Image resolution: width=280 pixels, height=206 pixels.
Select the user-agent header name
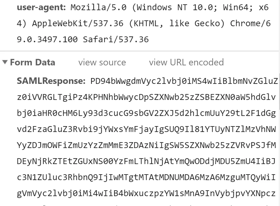coord(41,7)
